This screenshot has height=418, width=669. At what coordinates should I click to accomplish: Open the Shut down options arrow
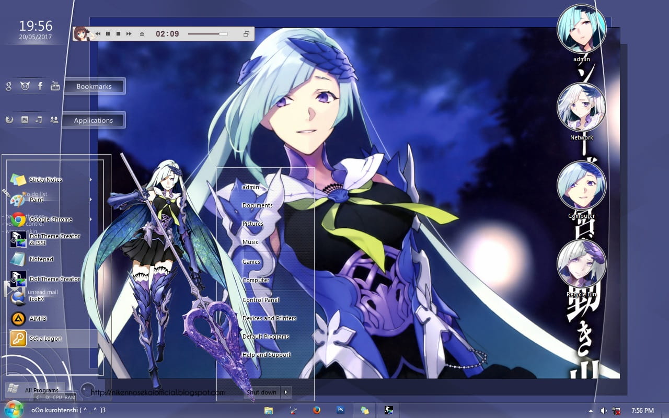point(285,392)
